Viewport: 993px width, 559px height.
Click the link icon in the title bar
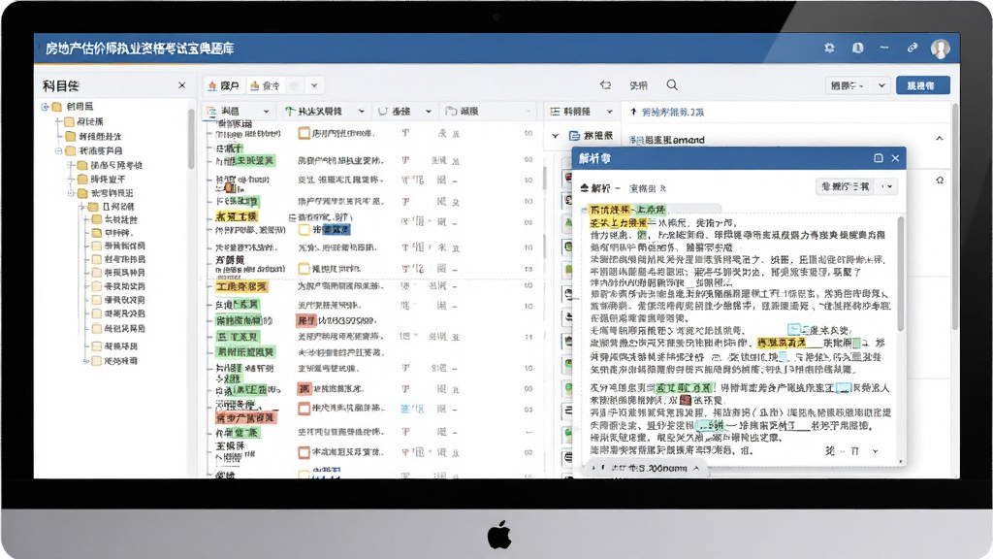coord(912,49)
